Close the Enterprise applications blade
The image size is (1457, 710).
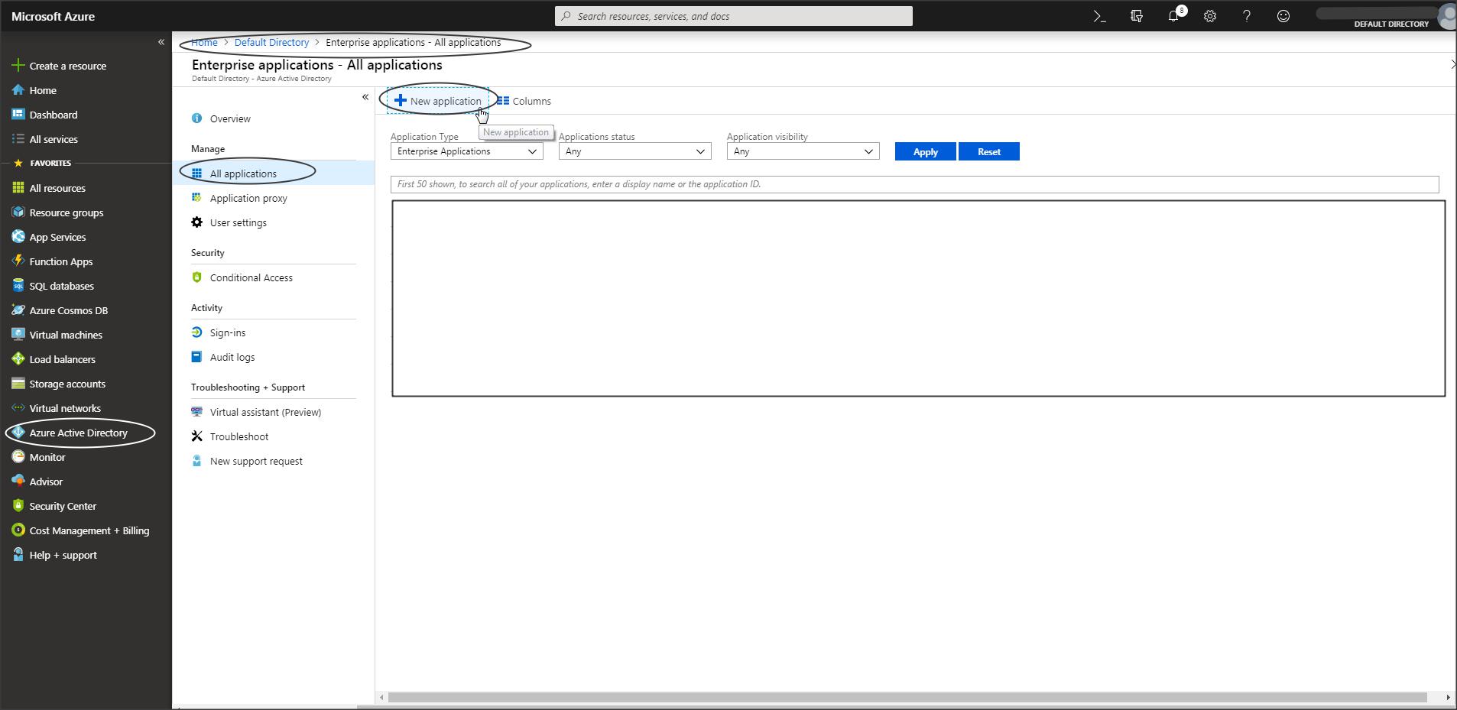pos(1452,65)
